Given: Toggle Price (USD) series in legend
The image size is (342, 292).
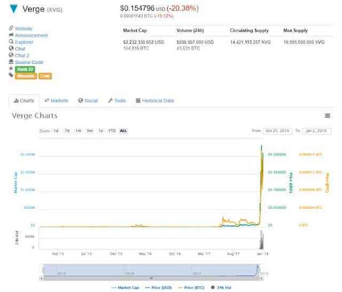Looking at the screenshot, I should (159, 288).
